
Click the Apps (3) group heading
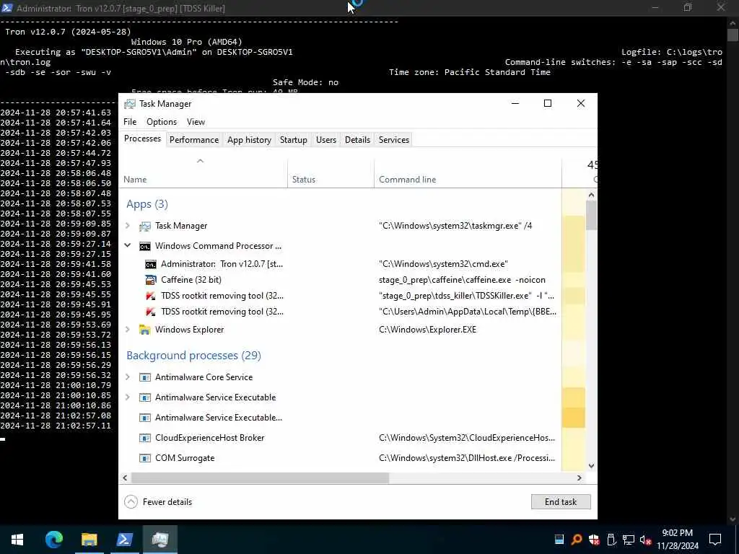pos(147,204)
